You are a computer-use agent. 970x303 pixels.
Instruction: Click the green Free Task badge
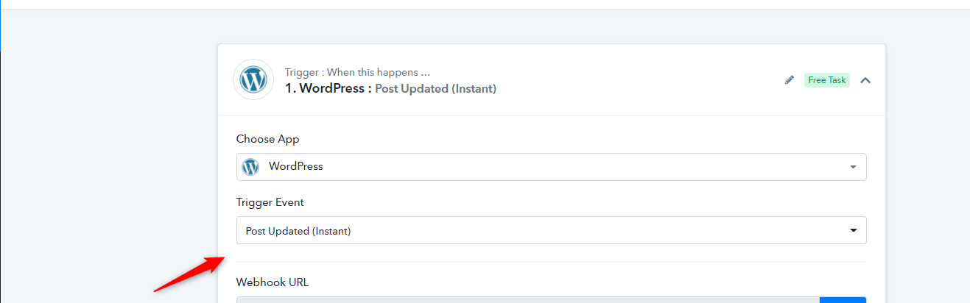click(x=827, y=80)
